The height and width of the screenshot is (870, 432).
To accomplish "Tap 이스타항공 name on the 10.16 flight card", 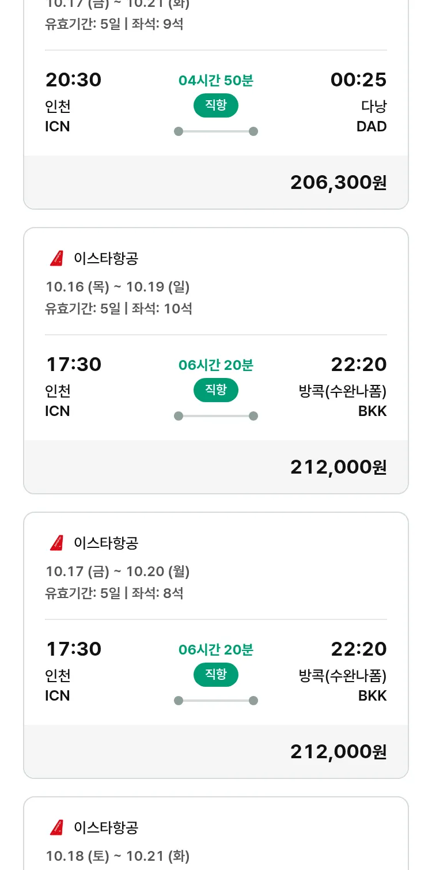I will tap(106, 259).
